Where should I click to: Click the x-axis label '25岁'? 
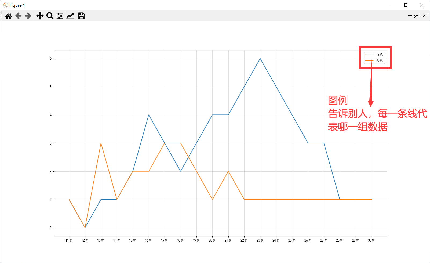(292, 240)
